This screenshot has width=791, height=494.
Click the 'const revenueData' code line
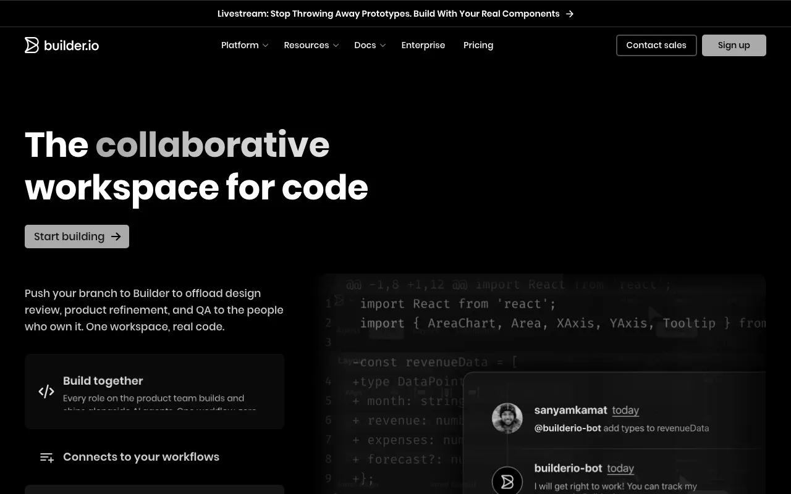(435, 362)
